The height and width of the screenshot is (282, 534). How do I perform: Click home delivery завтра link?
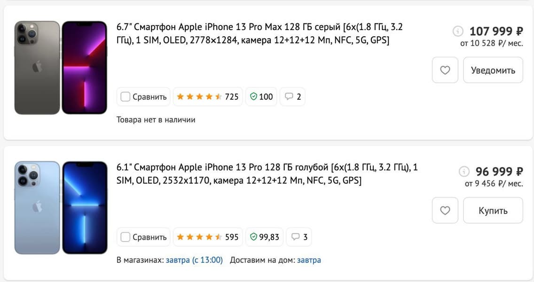tap(309, 260)
